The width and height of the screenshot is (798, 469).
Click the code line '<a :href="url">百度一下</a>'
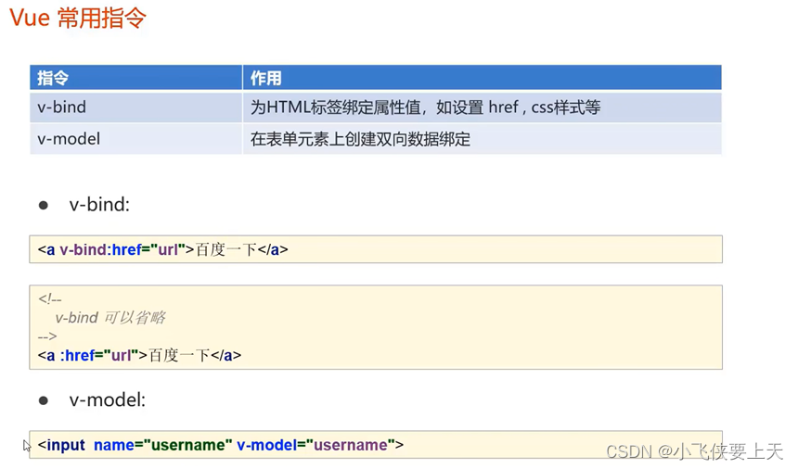click(139, 355)
